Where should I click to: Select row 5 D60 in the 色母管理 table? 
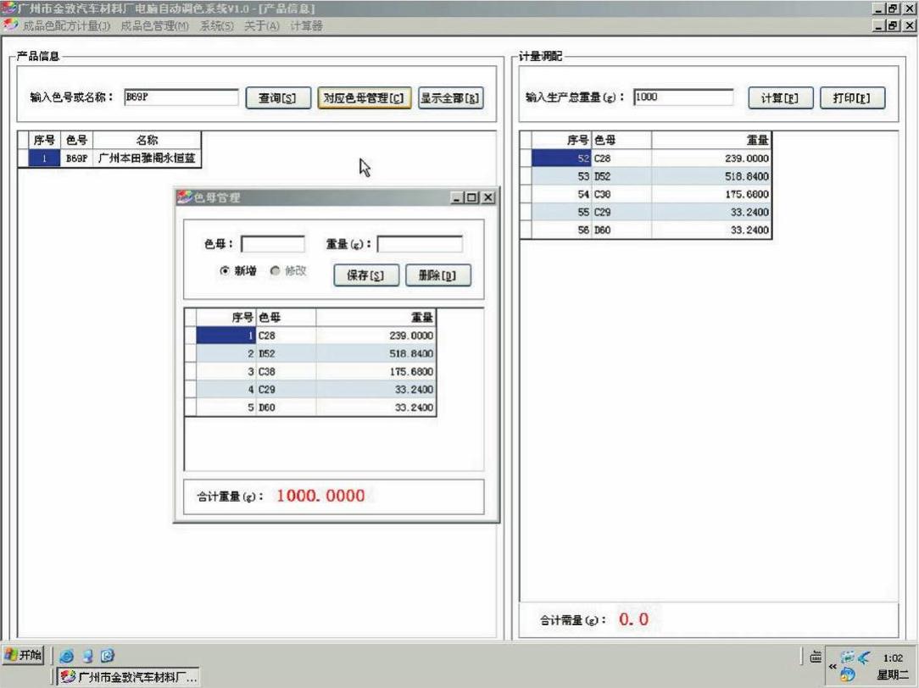coord(310,408)
